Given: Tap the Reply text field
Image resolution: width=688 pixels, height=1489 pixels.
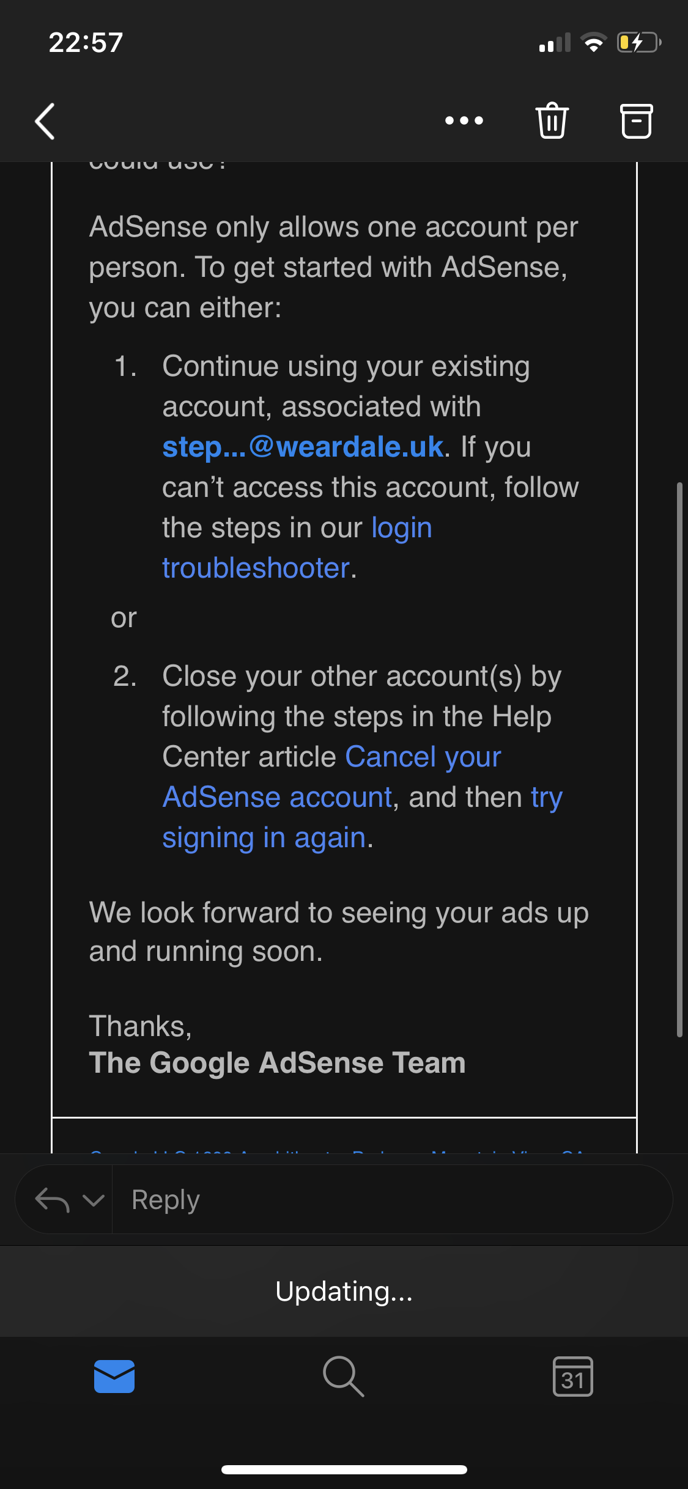Looking at the screenshot, I should pyautogui.click(x=391, y=1200).
